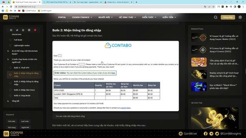Open the site search magnifier icon
Image resolution: width=246 pixels, height=138 pixels.
pos(216,17)
